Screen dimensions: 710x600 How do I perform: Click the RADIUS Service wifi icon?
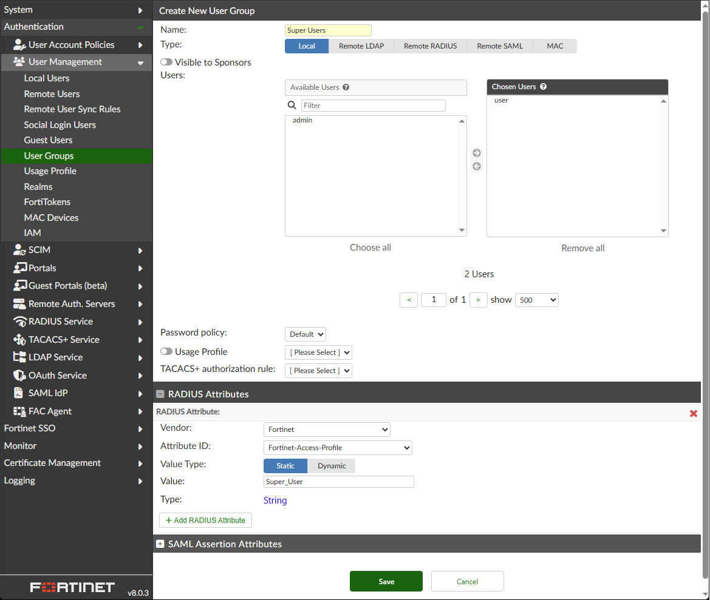click(19, 322)
